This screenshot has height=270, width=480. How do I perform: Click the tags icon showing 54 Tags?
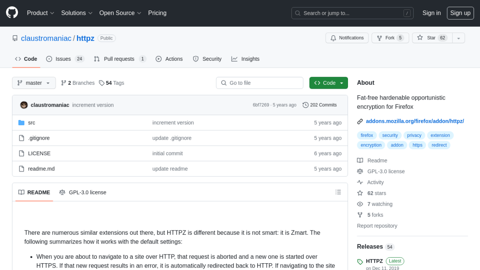[102, 83]
